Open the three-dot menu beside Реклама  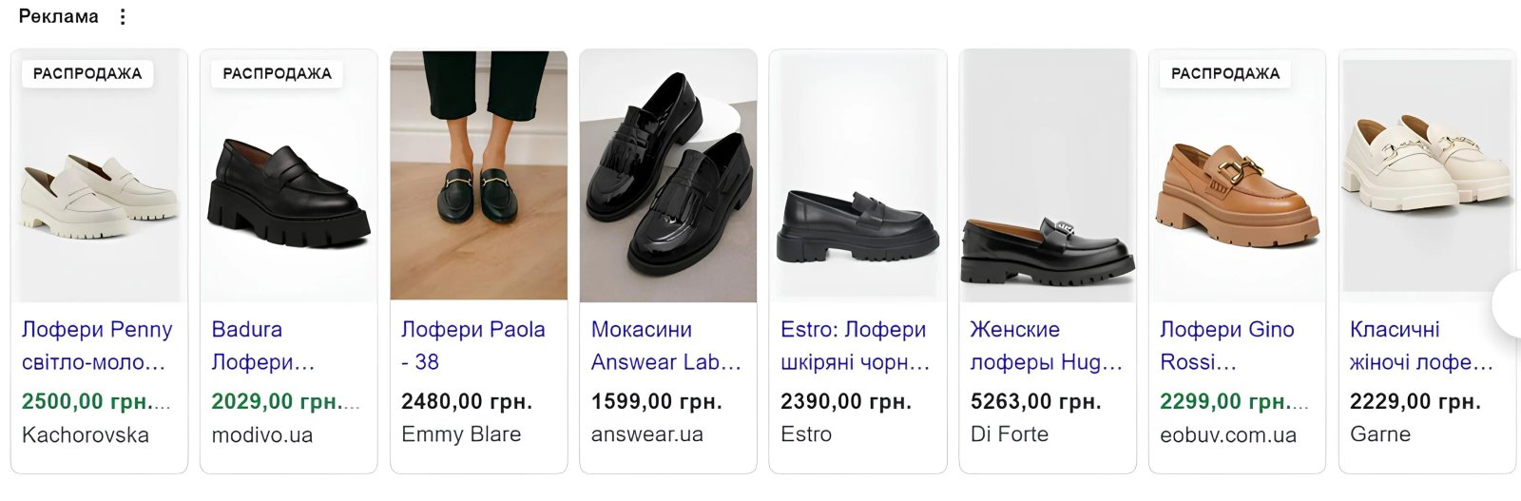123,17
